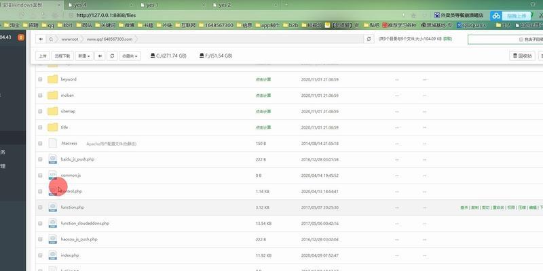
Task: Open the moban folder icon
Action: [x=53, y=95]
